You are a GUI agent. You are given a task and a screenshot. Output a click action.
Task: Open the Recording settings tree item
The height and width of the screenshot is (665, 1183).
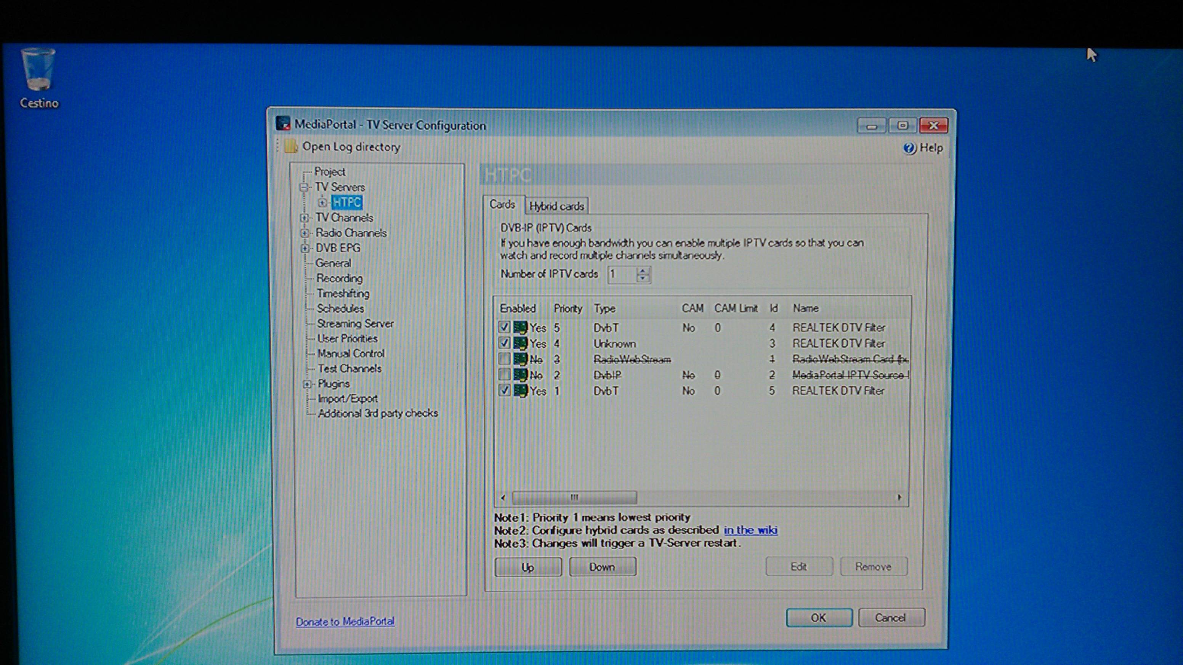point(339,278)
